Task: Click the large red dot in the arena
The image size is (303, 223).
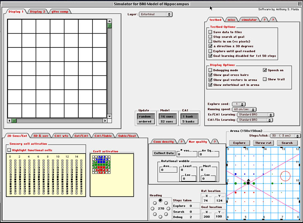Action: coord(235,192)
